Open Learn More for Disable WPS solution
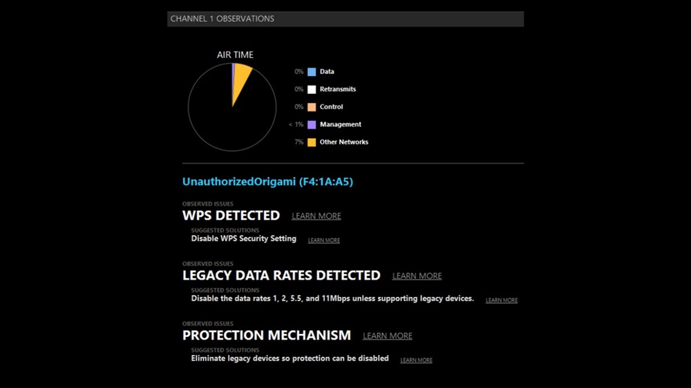 pyautogui.click(x=324, y=240)
